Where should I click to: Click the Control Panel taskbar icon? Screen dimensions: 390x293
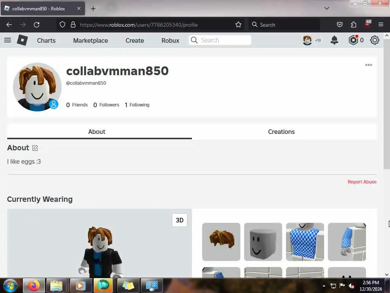152,285
